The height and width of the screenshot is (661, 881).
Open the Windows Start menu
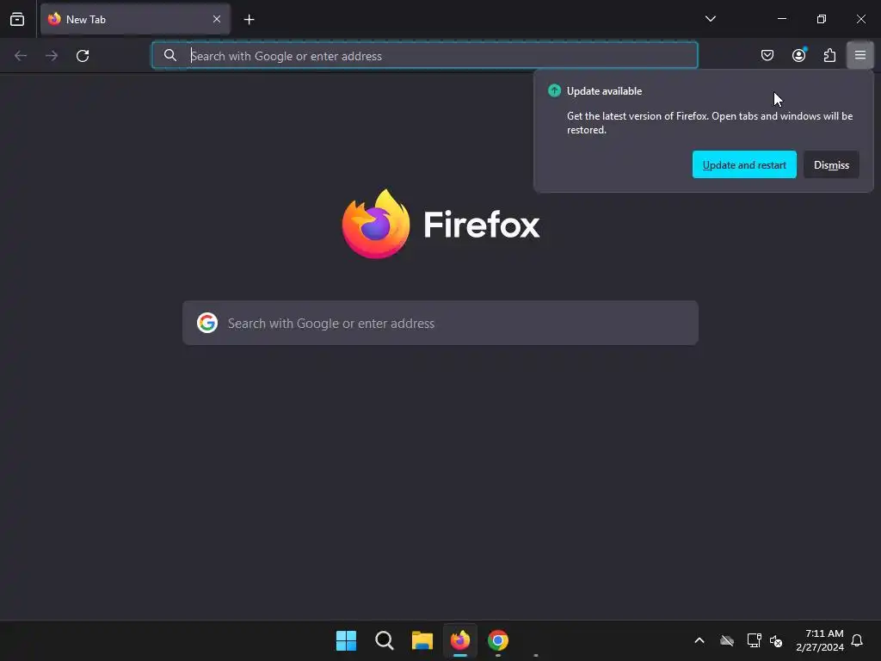(346, 640)
